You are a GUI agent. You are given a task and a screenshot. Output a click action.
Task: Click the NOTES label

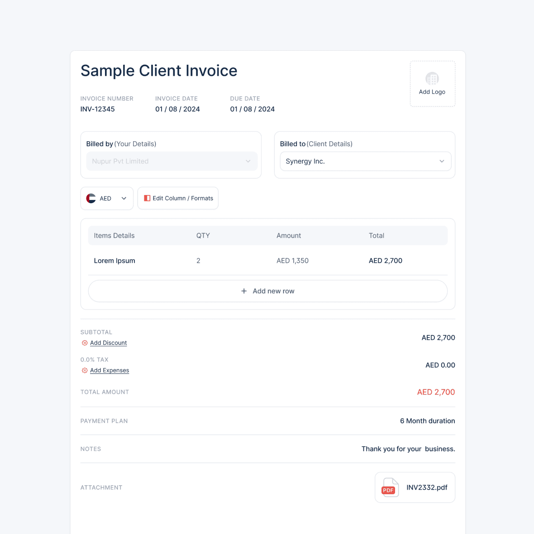pyautogui.click(x=91, y=449)
